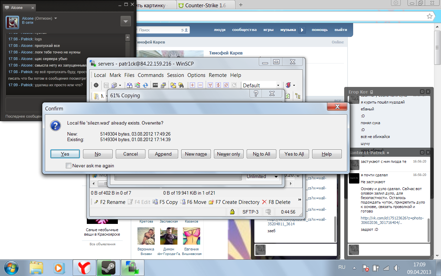Expand the Alcone Steam chat options dropdown
The width and height of the screenshot is (441, 276).
coord(126,21)
